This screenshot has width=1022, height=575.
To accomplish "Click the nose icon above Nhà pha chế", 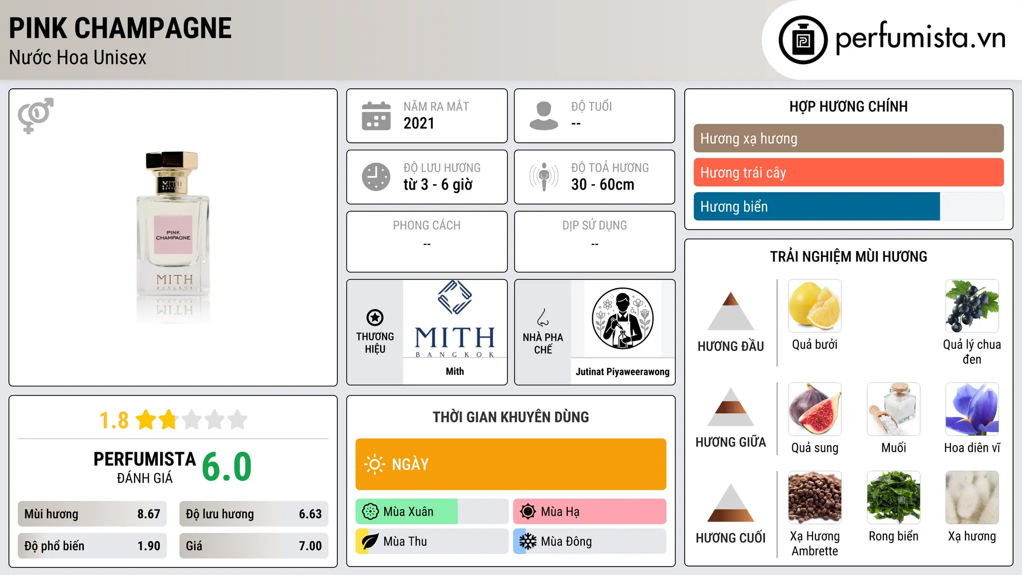I will pos(543,317).
